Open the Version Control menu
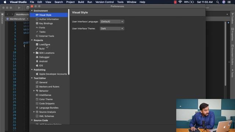235x132 pixels. (104, 2)
